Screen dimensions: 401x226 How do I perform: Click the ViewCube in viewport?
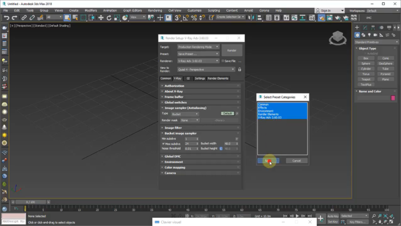pyautogui.click(x=338, y=38)
